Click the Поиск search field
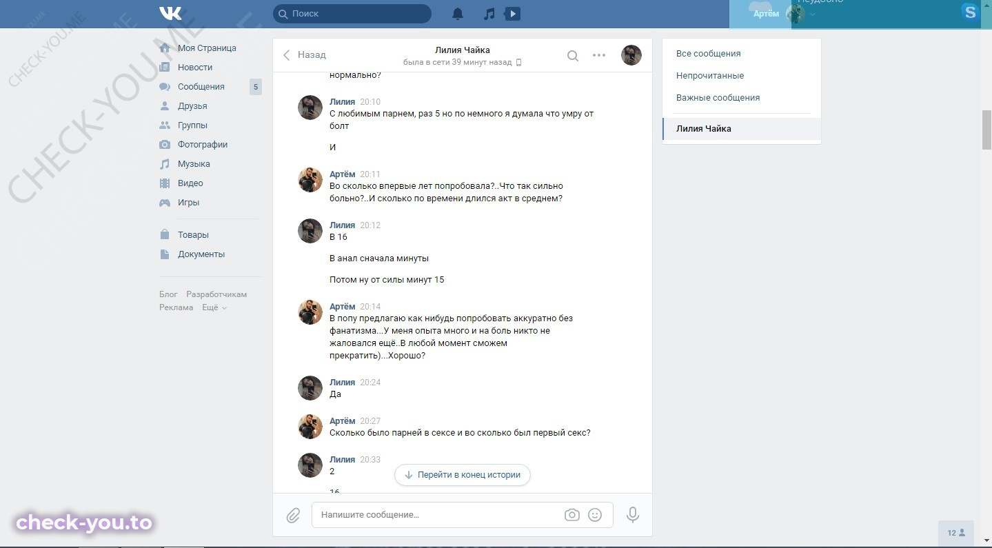This screenshot has width=992, height=548. pos(352,14)
